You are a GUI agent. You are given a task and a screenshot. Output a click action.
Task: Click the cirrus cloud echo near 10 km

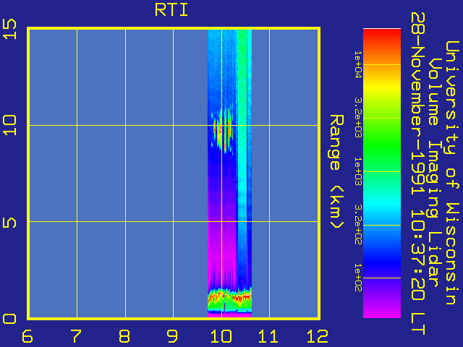point(224,130)
